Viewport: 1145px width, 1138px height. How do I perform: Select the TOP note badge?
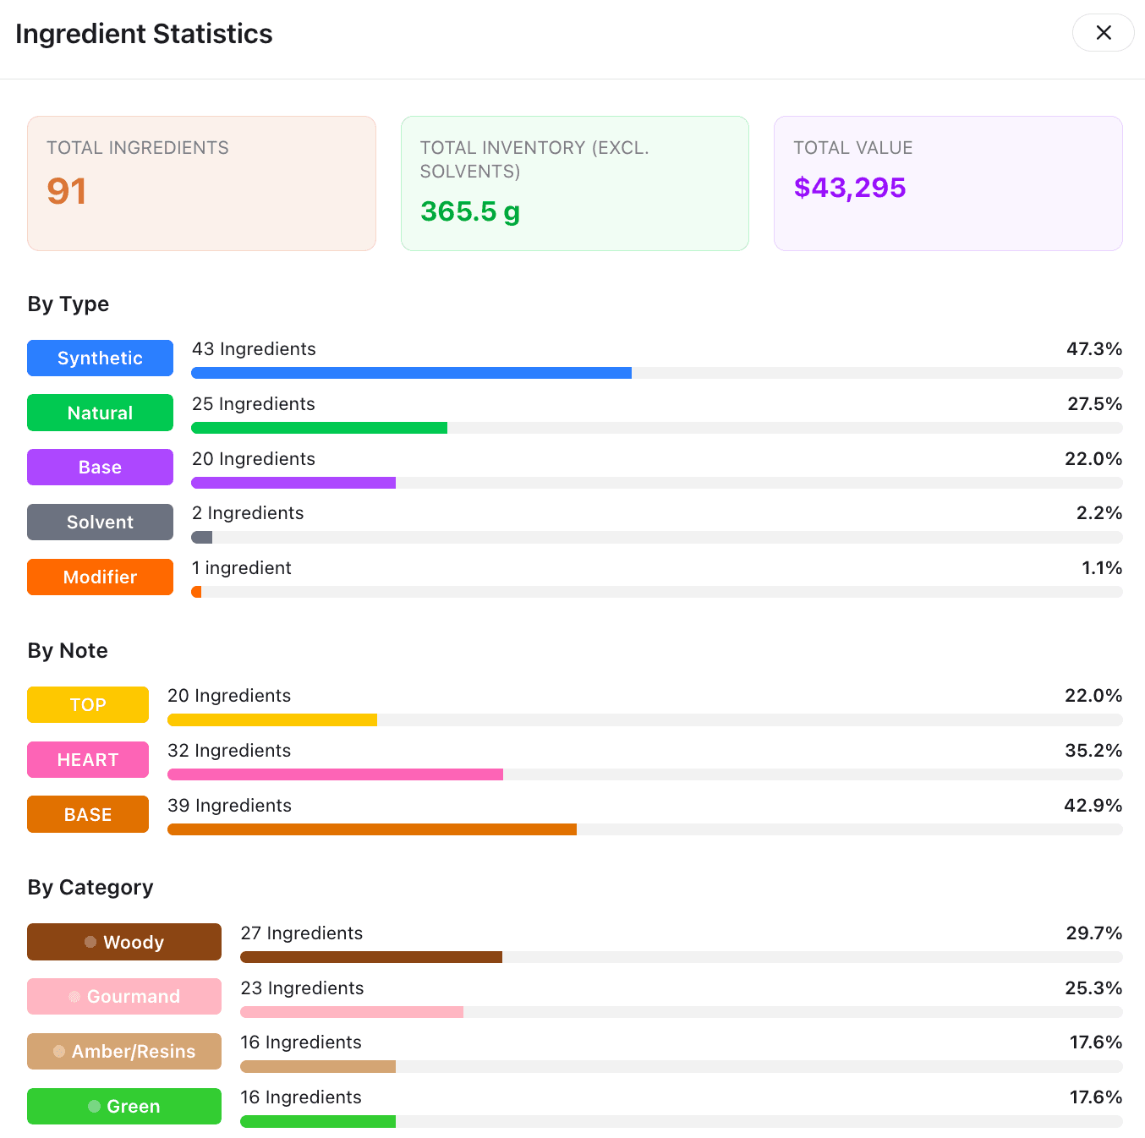(87, 704)
